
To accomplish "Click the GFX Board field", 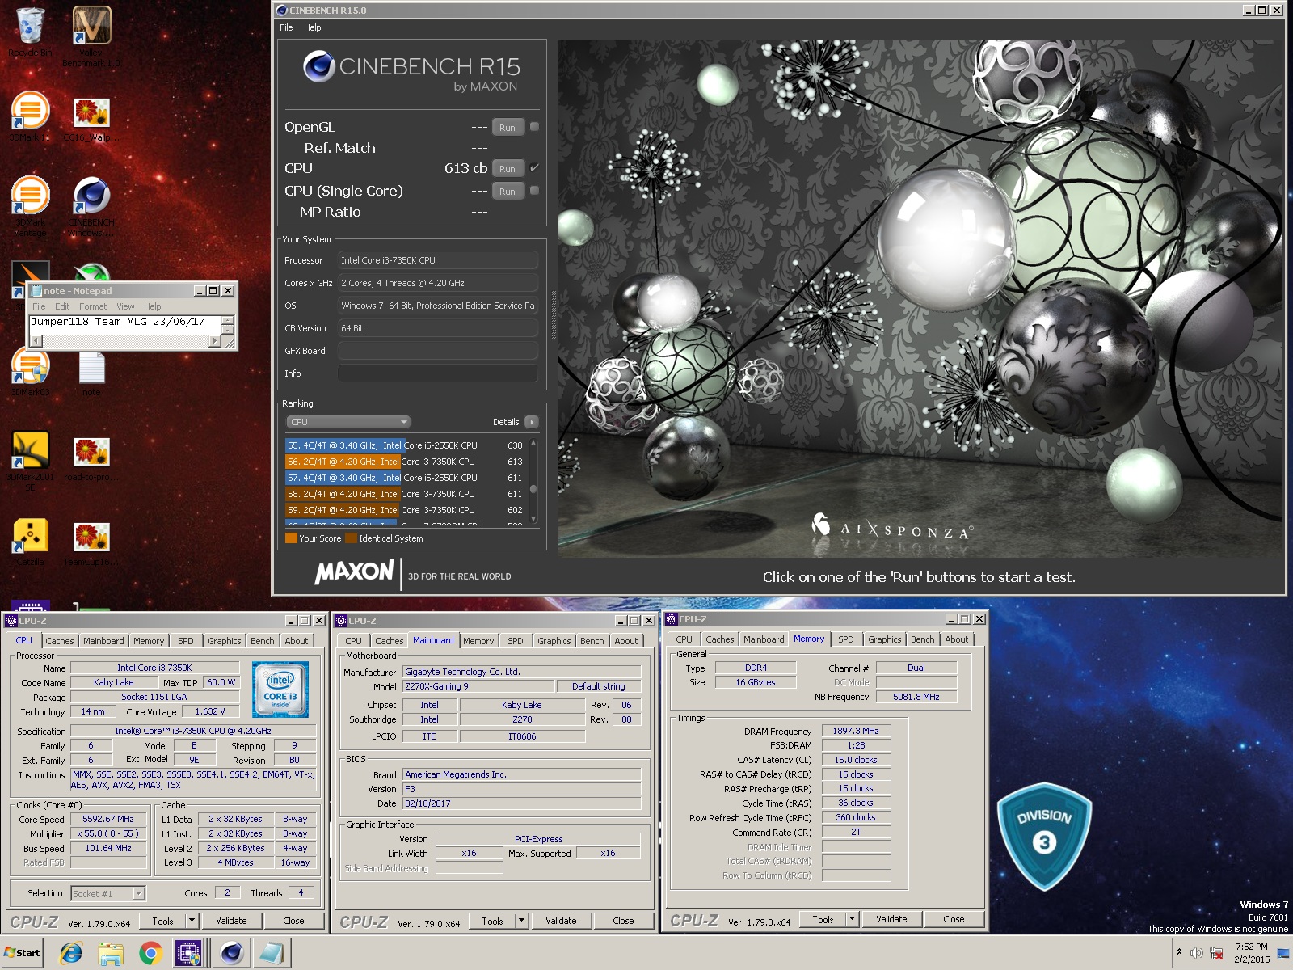I will tap(437, 351).
